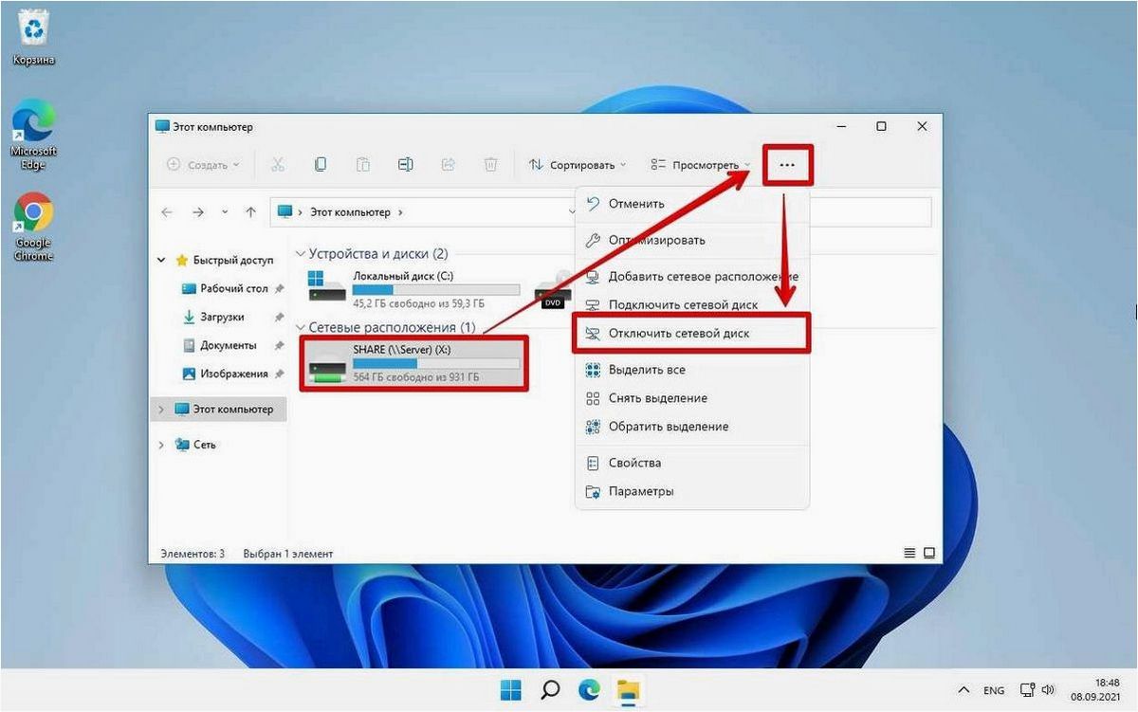The height and width of the screenshot is (712, 1138).
Task: Launch Google Chrome from the desktop
Action: [x=32, y=228]
